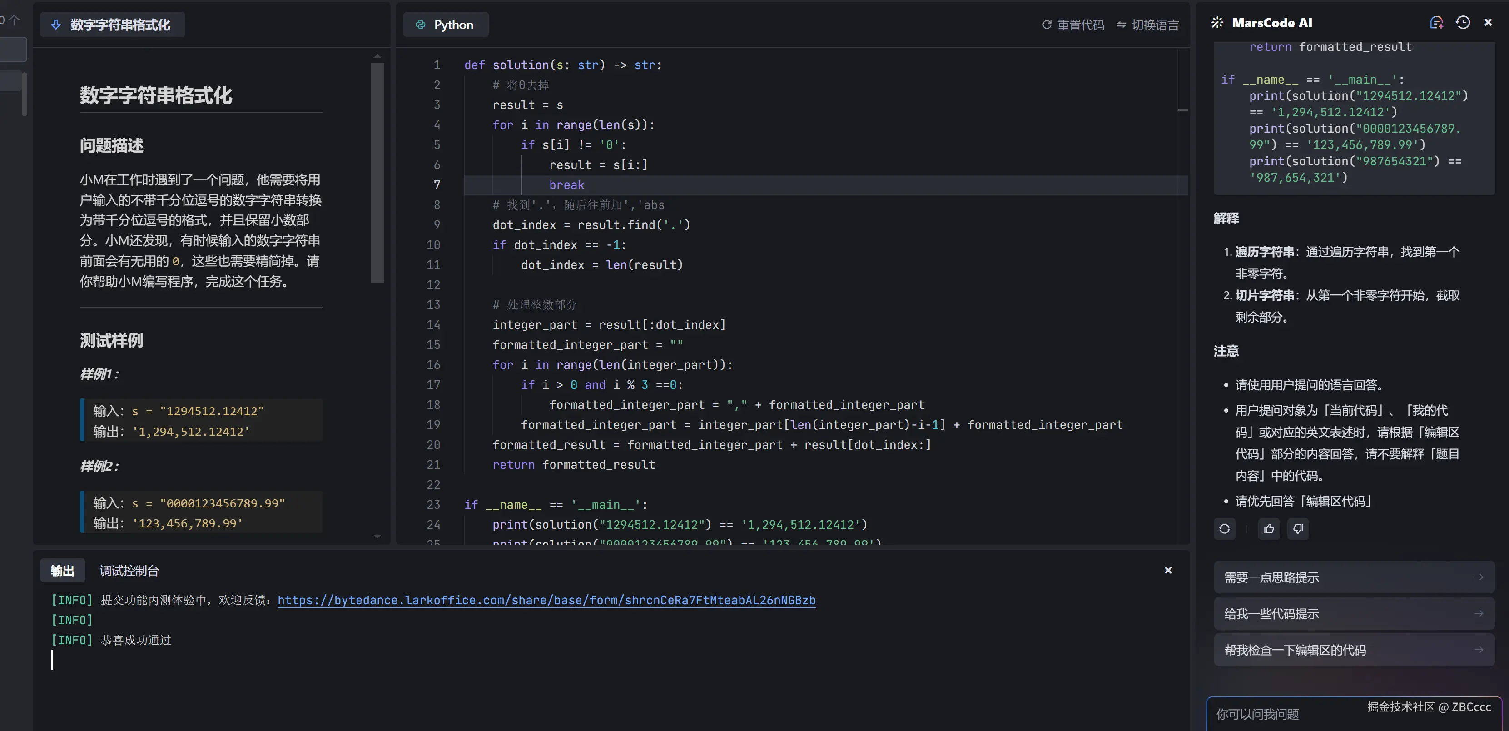Open chat history clock icon

pyautogui.click(x=1463, y=23)
